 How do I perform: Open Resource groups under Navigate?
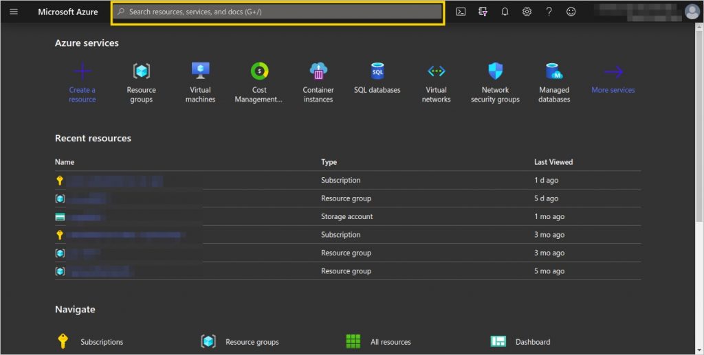[252, 342]
